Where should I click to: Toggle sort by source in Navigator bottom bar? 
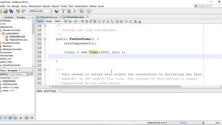click(32, 118)
